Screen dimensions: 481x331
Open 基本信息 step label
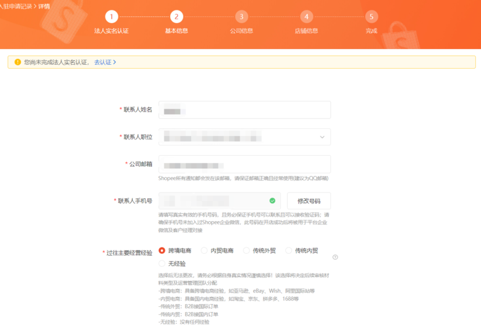(177, 31)
